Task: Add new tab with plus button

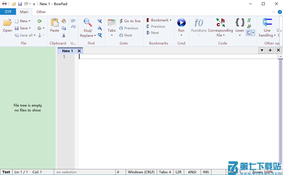Action: coord(270,50)
